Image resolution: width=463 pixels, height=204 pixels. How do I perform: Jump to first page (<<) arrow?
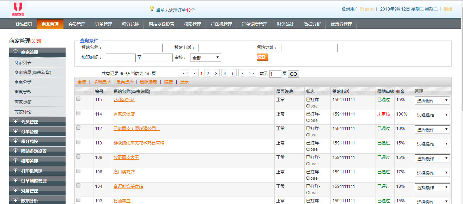pyautogui.click(x=185, y=73)
